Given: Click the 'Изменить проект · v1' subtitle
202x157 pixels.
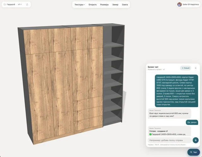Looking at the screenshot, I should pos(156,69).
